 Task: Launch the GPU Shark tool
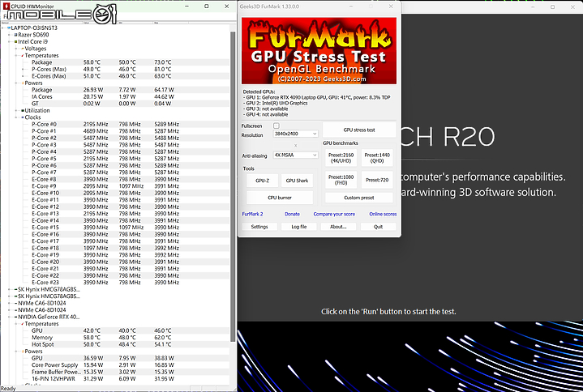pyautogui.click(x=297, y=181)
